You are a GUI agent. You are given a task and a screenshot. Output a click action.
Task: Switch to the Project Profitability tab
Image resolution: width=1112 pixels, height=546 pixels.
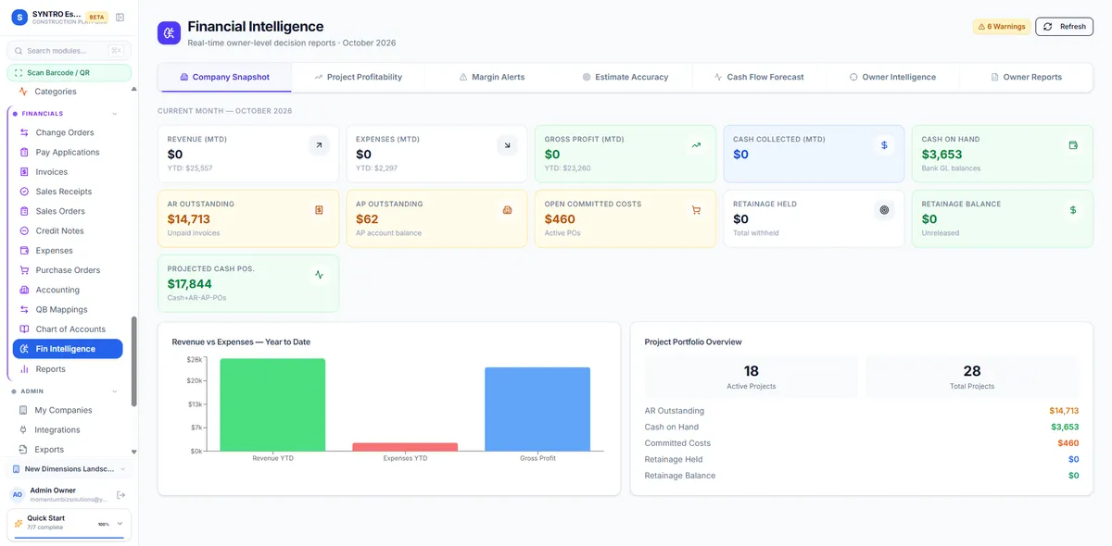(x=358, y=77)
